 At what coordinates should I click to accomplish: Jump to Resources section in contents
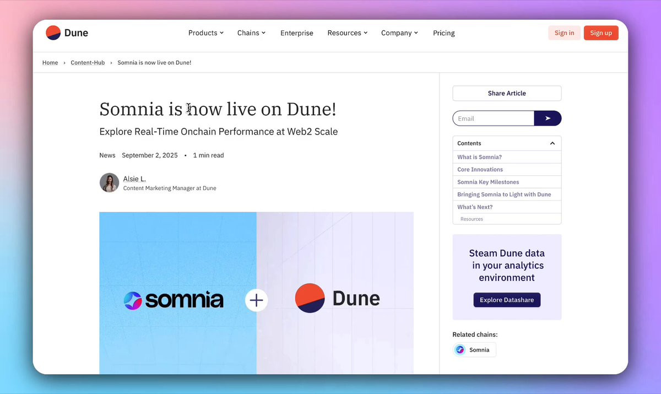click(x=472, y=219)
